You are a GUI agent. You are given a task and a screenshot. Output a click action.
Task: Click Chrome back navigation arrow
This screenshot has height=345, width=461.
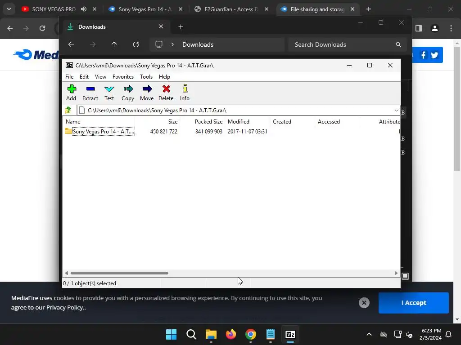pos(10,28)
